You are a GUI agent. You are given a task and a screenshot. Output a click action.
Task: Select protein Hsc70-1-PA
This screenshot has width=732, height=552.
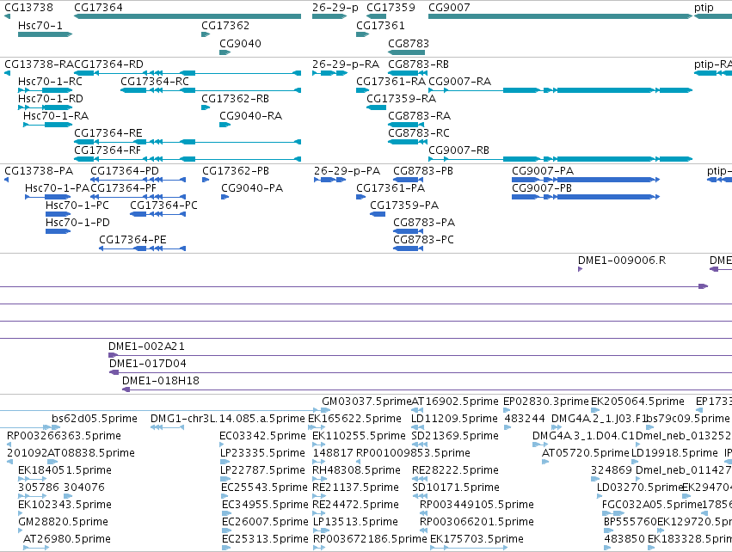coord(47,196)
